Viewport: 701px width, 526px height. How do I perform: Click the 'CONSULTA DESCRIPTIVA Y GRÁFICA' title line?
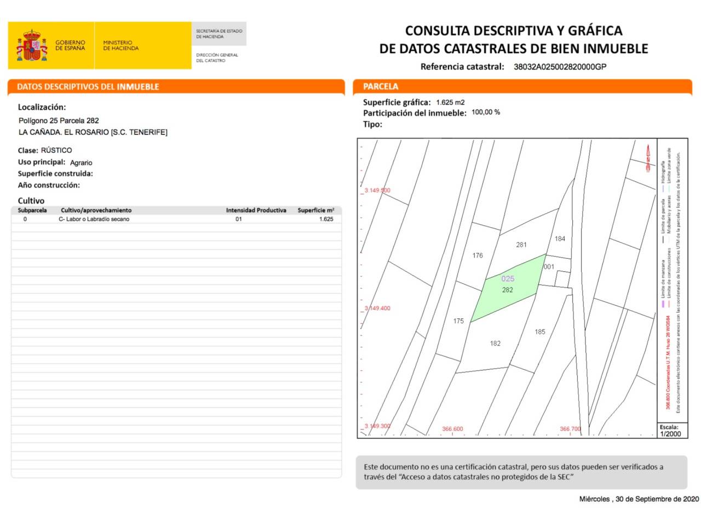pos(514,31)
